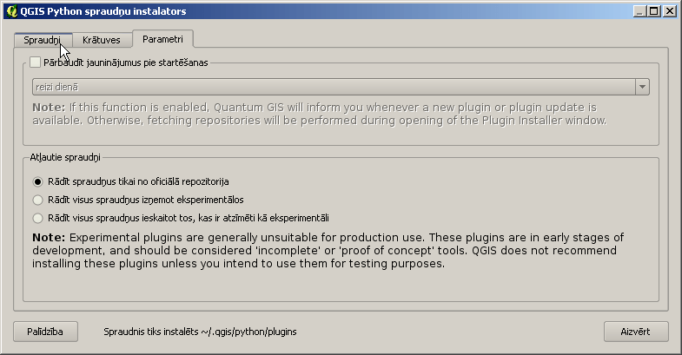Switch to the Spraudņi tab
Viewport: 682px width, 355px height.
(43, 40)
